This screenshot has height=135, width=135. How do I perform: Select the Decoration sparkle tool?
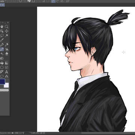[1, 54]
